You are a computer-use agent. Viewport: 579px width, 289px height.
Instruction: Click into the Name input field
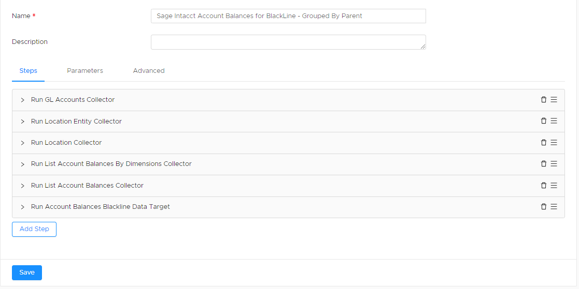point(288,16)
